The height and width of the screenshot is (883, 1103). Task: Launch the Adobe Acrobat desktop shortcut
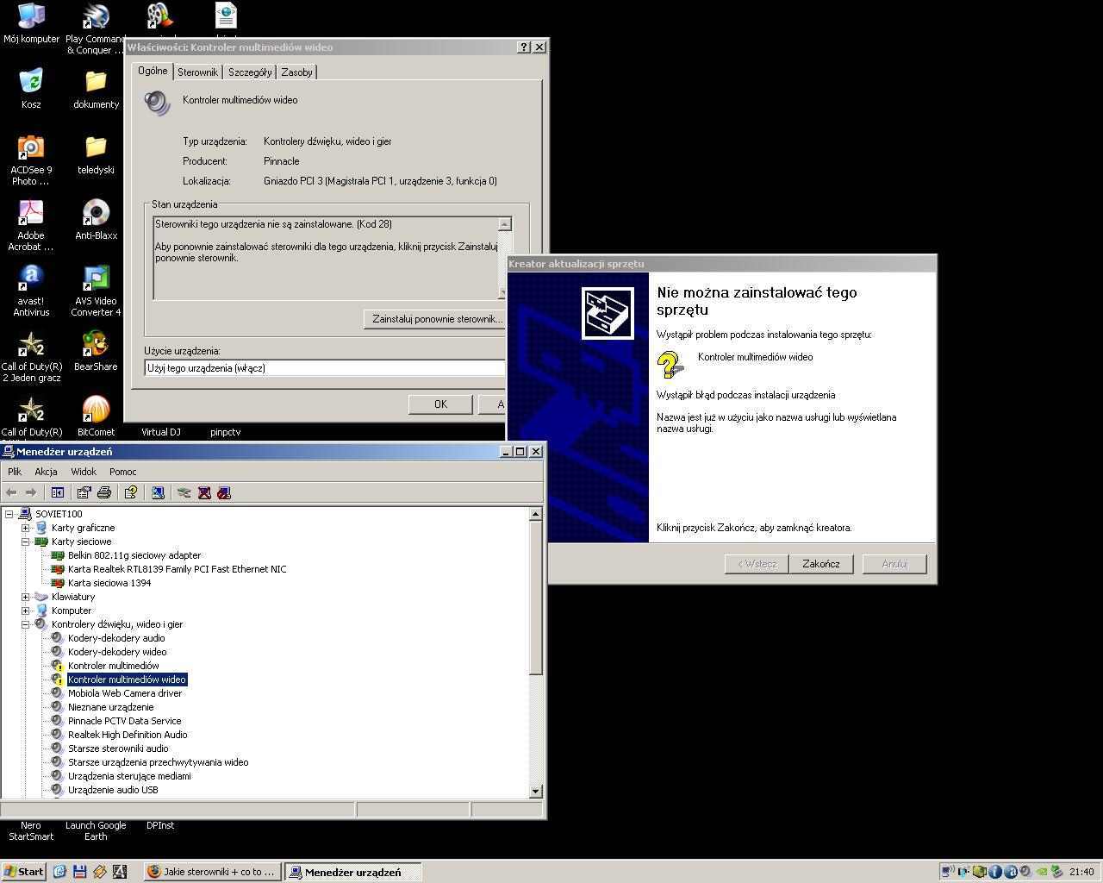pyautogui.click(x=31, y=225)
